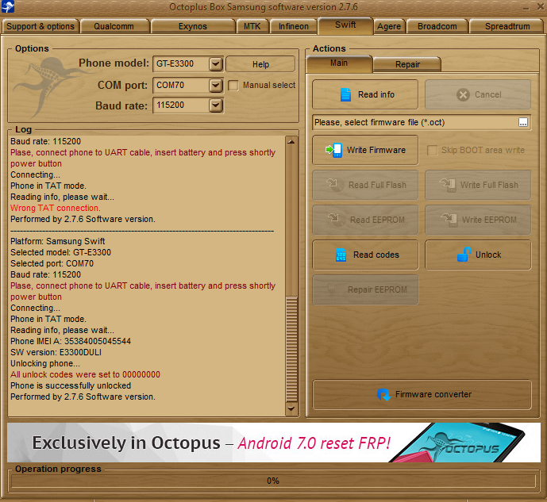The width and height of the screenshot is (547, 502).
Task: Click the Write Full Flash button label
Action: point(489,185)
